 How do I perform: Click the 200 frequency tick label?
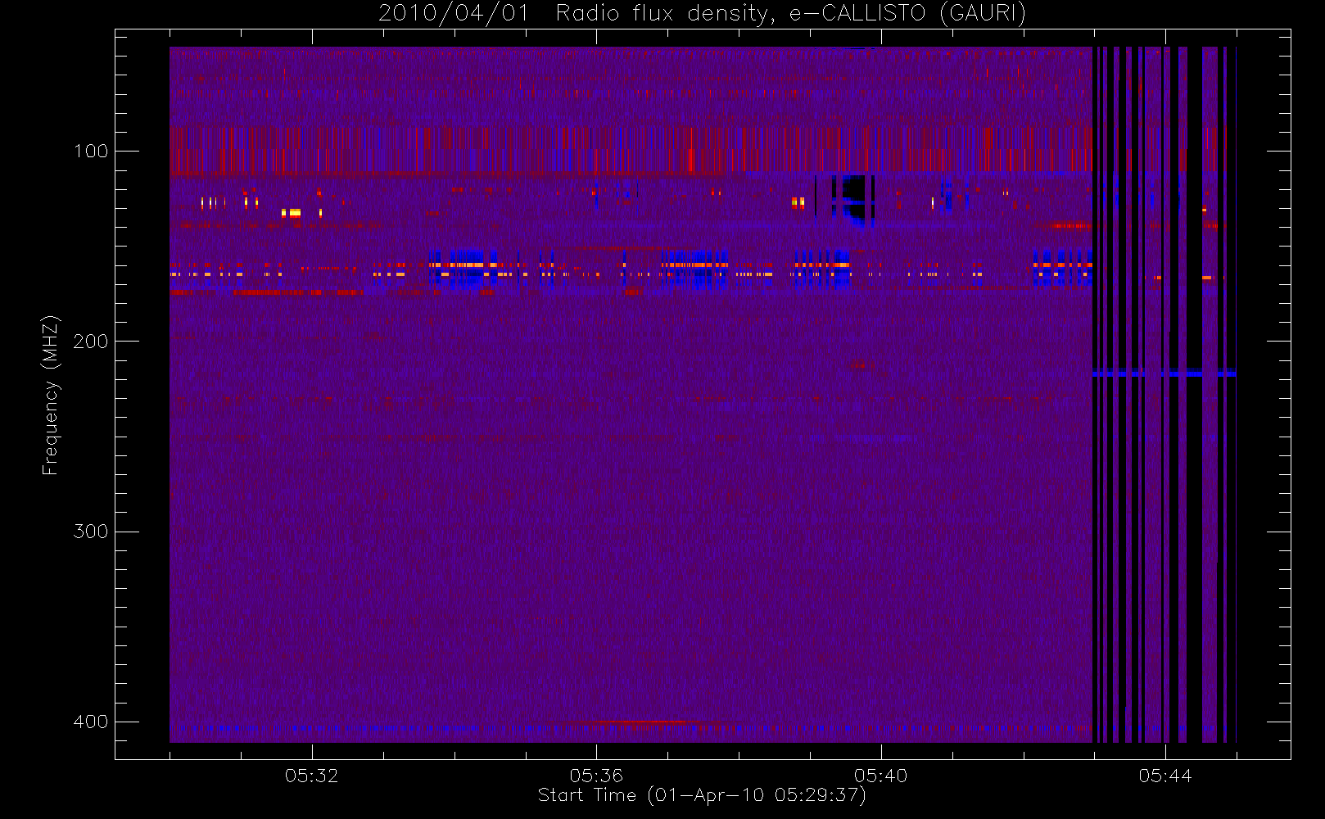pyautogui.click(x=90, y=341)
